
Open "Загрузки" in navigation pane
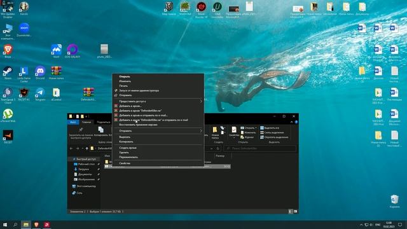point(81,169)
